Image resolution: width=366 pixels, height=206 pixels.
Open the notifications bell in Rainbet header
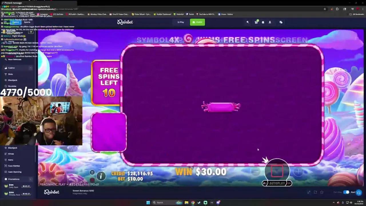coord(263,22)
